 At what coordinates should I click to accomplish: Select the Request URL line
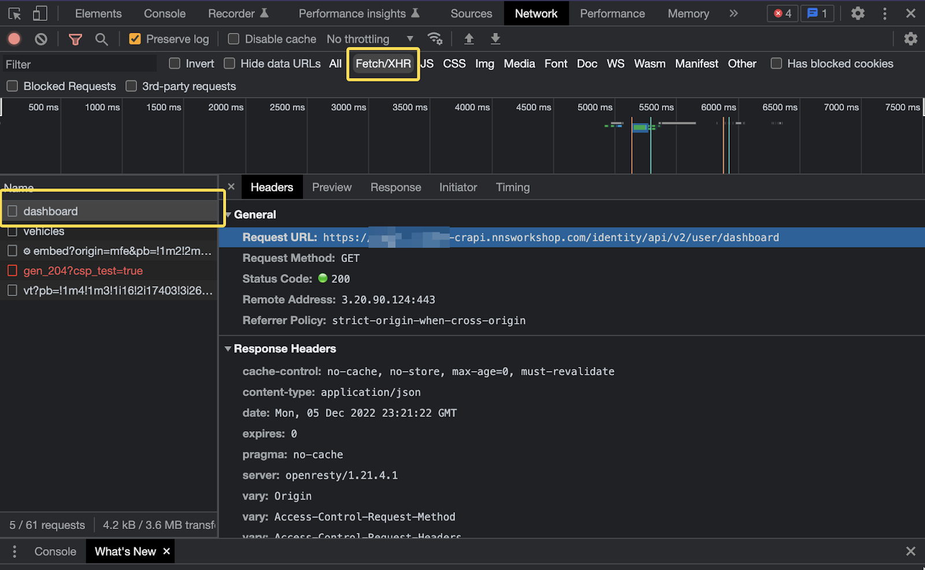(572, 237)
